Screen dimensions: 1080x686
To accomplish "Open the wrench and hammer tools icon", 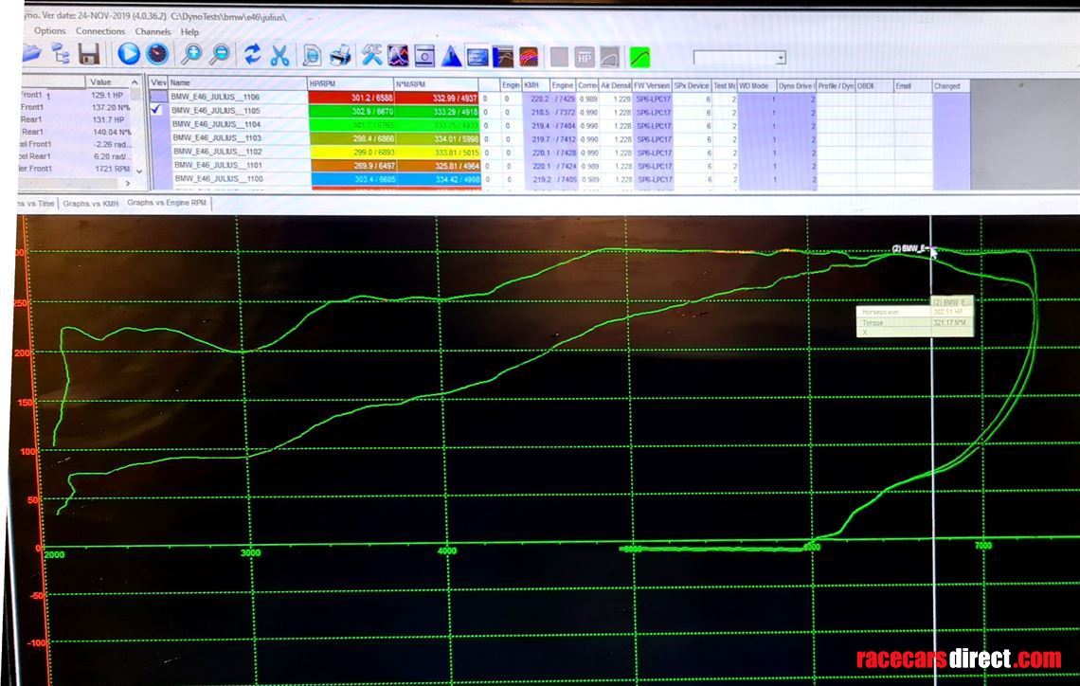I will pos(372,56).
